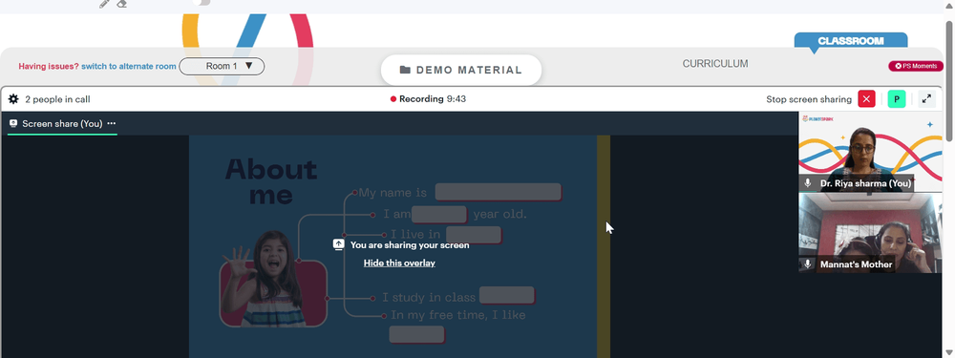Viewport: 955px width, 358px height.
Task: Close the PS Moments badge
Action: pos(898,66)
